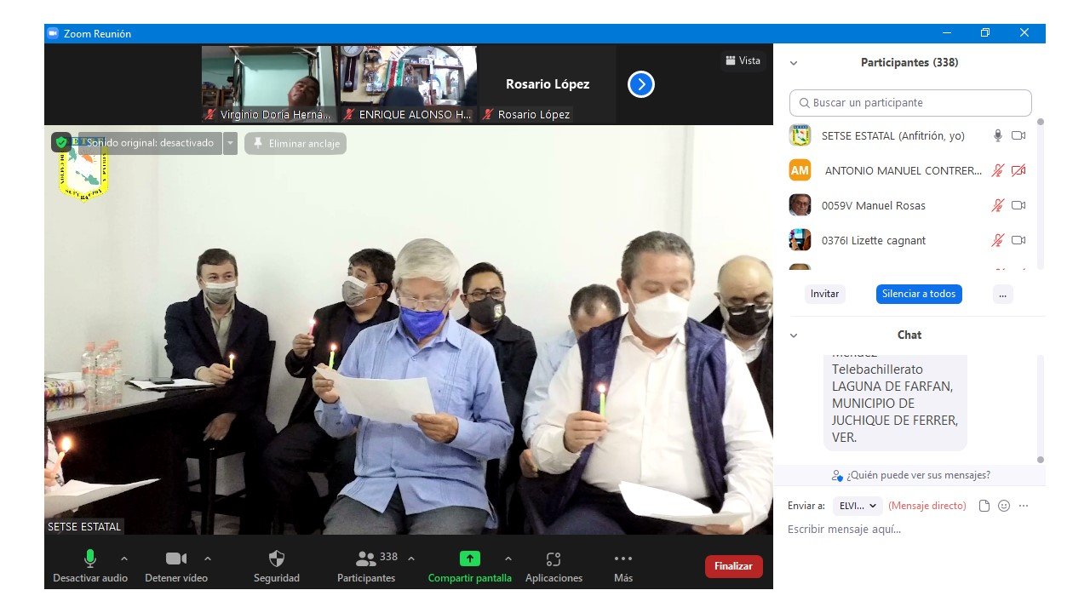Viewport: 1090px width, 613px height.
Task: Open dropdown arrow beside Sonido original
Action: [x=230, y=143]
